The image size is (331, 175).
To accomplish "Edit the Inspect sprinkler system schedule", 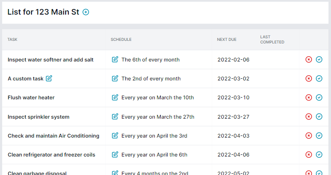I will coord(115,117).
